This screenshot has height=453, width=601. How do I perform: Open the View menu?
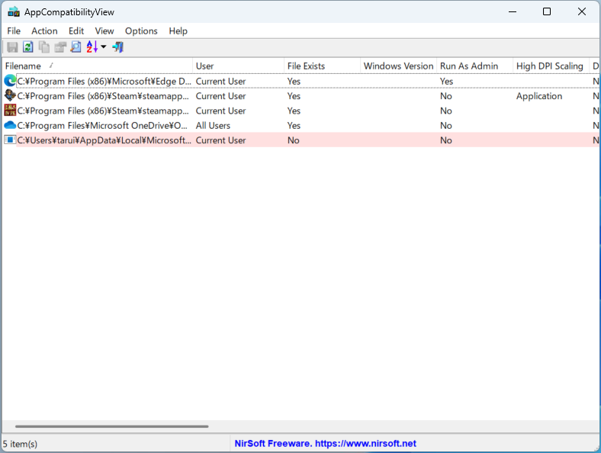coord(104,31)
